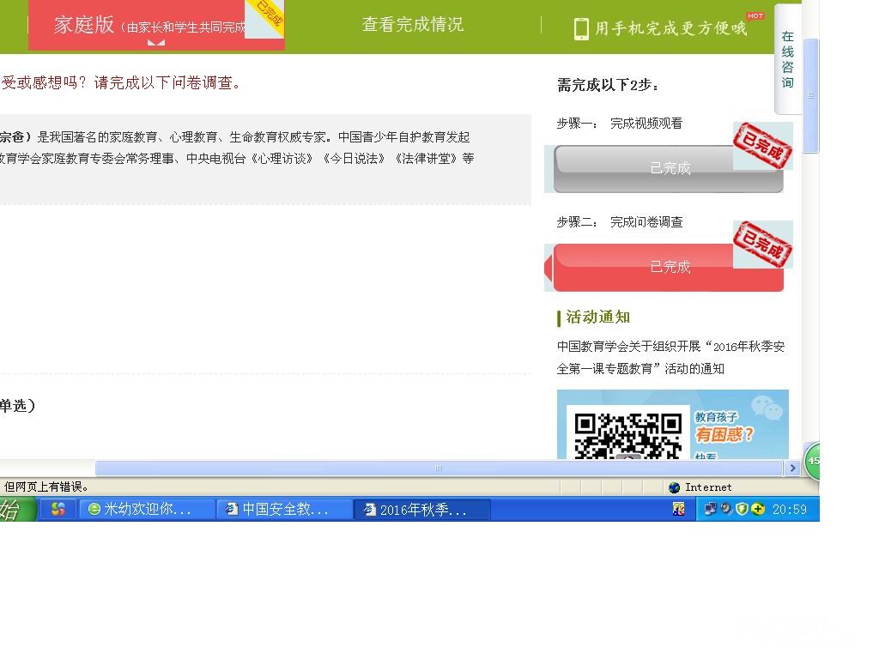Click the horizontal scrollbar right arrow
The width and height of the screenshot is (879, 659).
click(792, 469)
